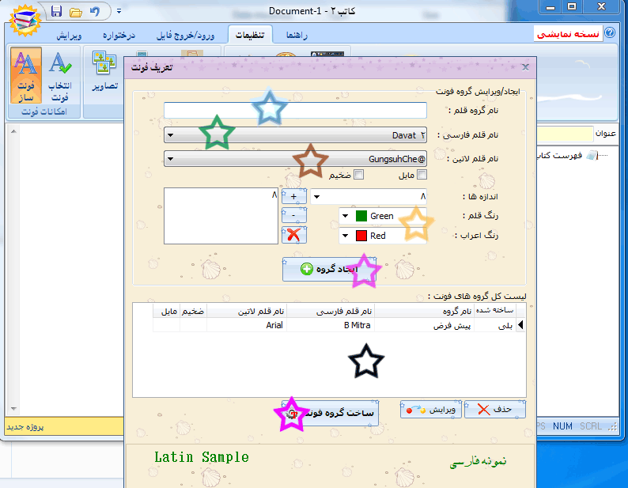Click the ساخت گروه فونت build button
Image resolution: width=628 pixels, height=488 pixels.
[x=330, y=413]
